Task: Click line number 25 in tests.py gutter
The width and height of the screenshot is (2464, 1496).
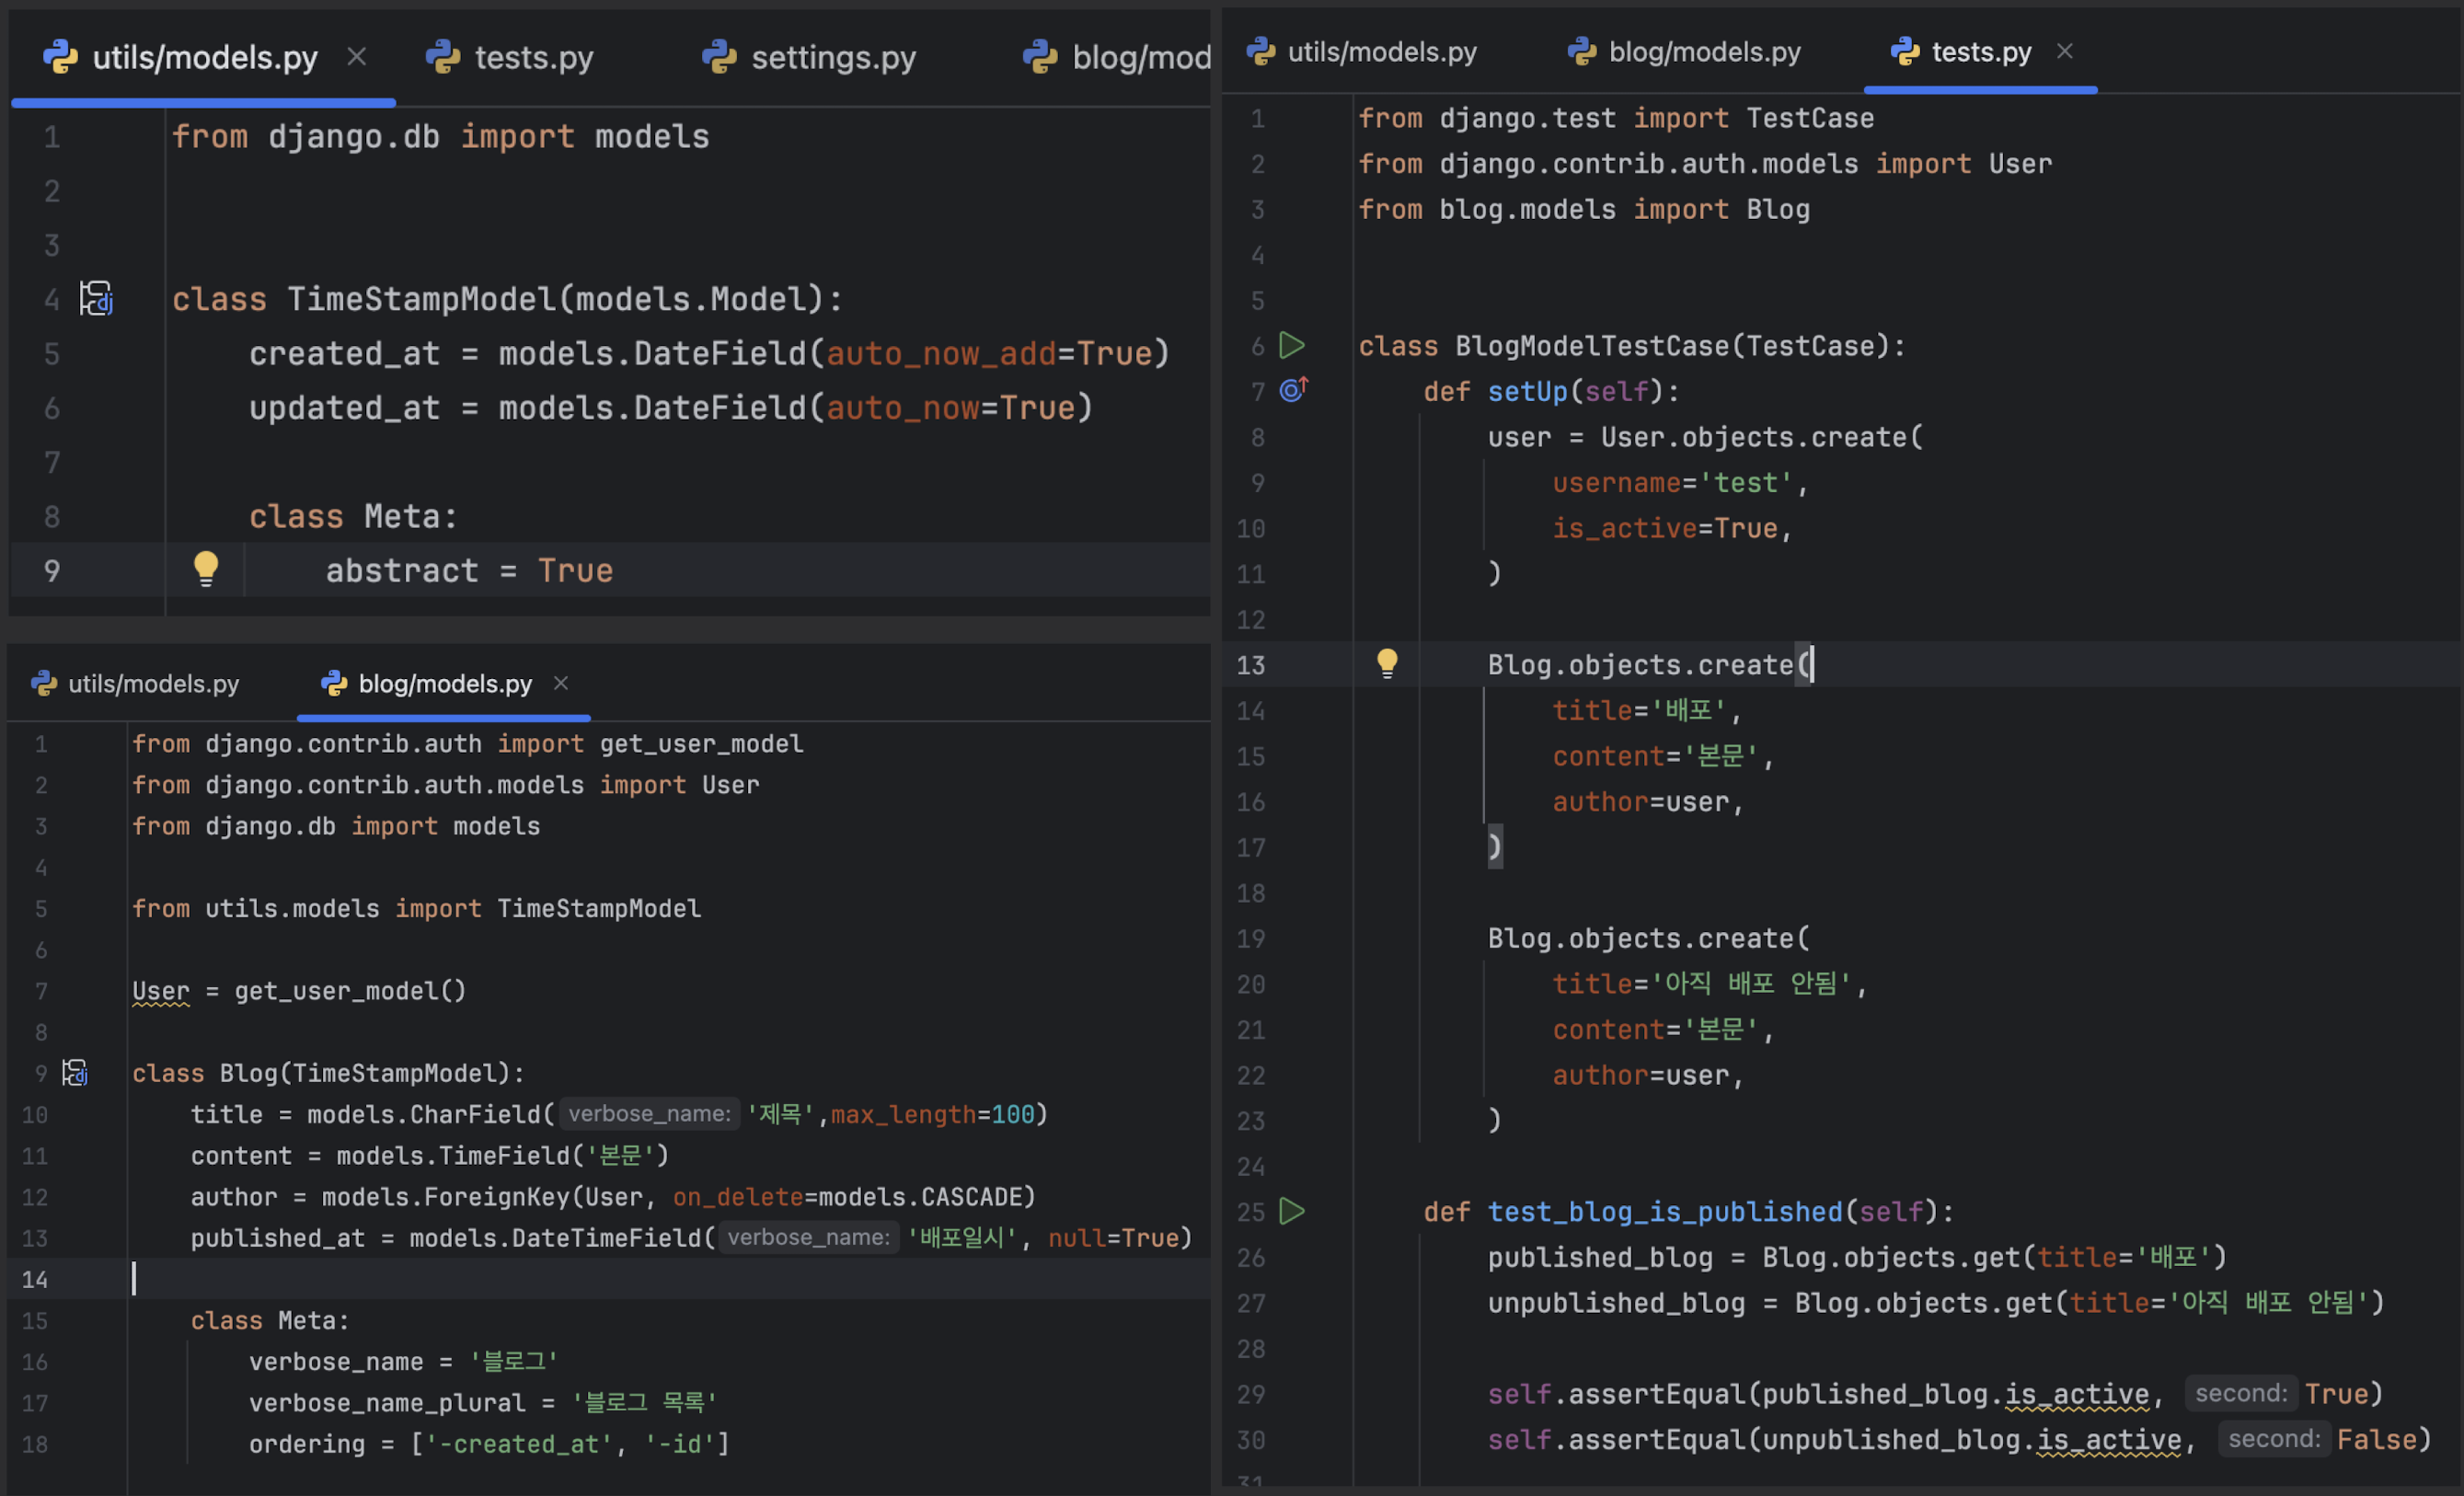Action: coord(1250,1212)
